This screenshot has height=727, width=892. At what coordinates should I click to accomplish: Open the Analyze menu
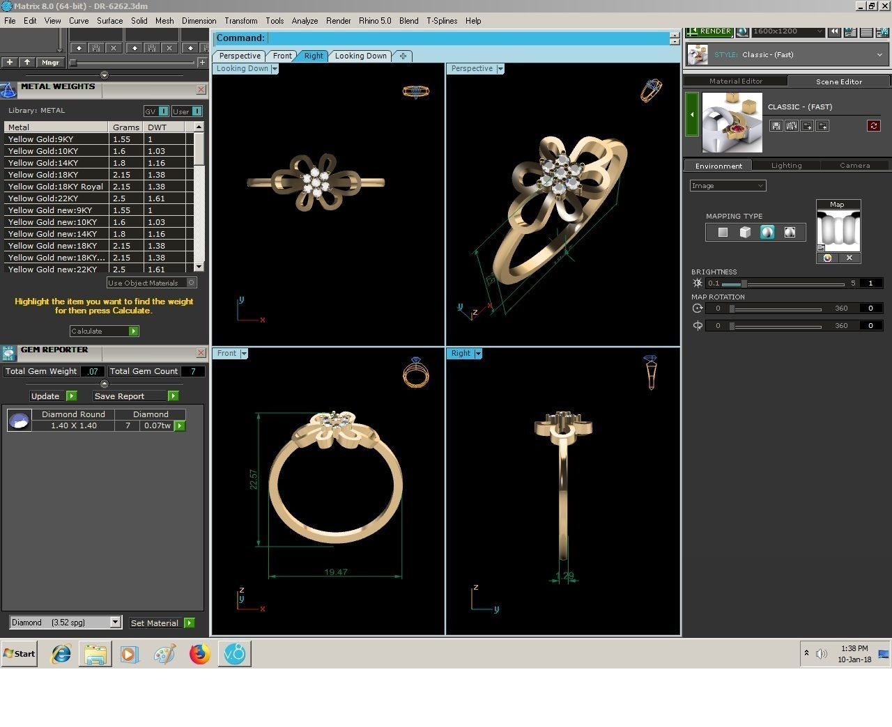pos(305,21)
